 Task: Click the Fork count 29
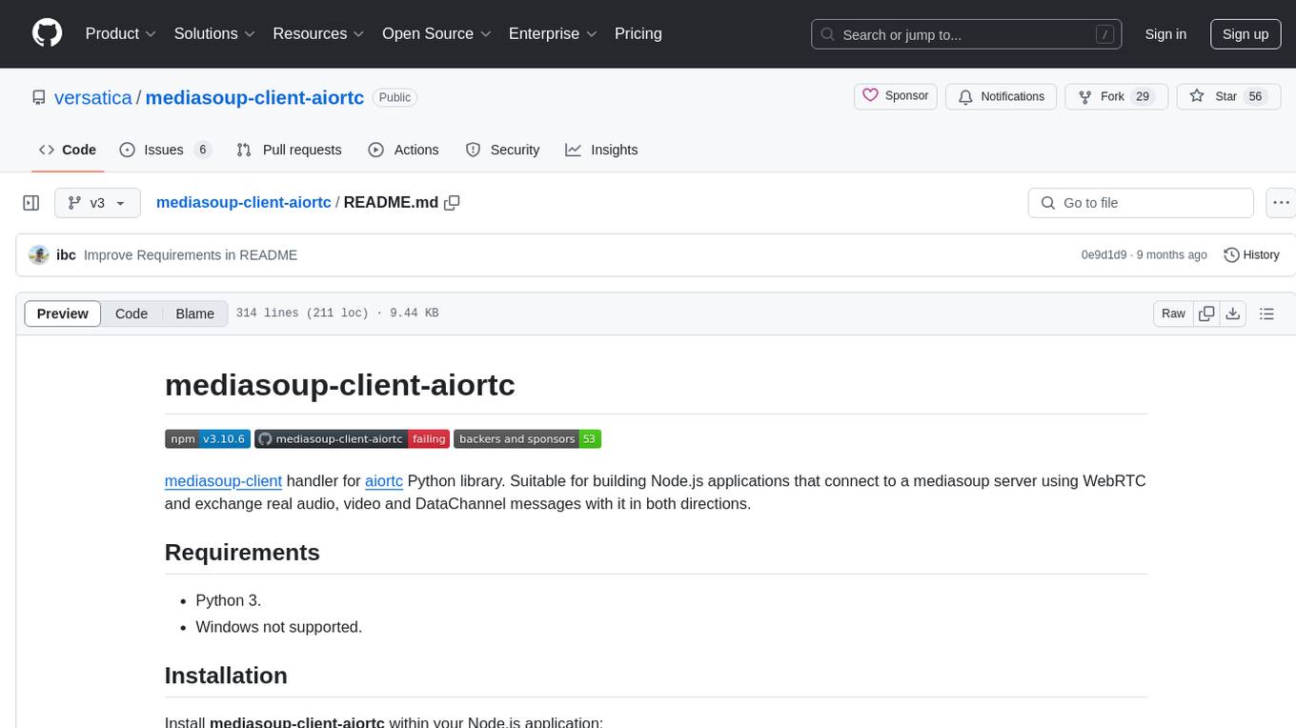click(x=1144, y=96)
